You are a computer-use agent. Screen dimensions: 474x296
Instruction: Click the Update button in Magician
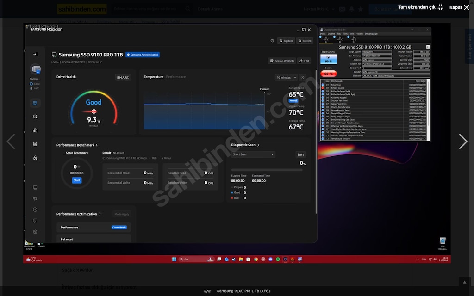coord(286,41)
